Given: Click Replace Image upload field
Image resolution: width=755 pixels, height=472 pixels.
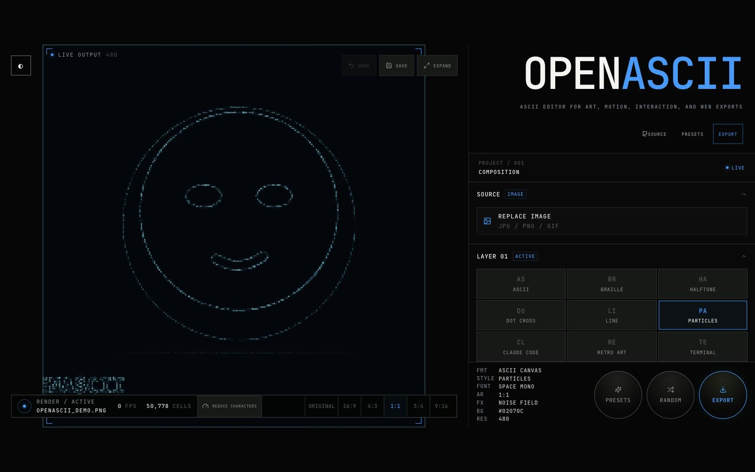Looking at the screenshot, I should click(612, 221).
